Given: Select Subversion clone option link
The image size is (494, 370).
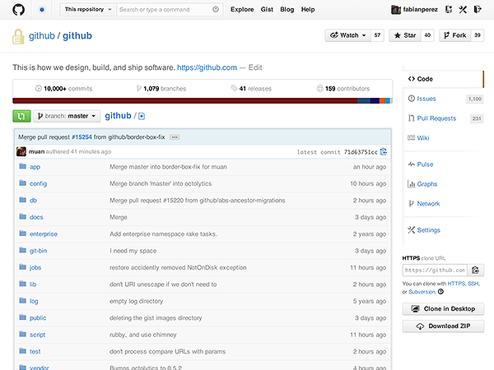Looking at the screenshot, I should (x=422, y=292).
